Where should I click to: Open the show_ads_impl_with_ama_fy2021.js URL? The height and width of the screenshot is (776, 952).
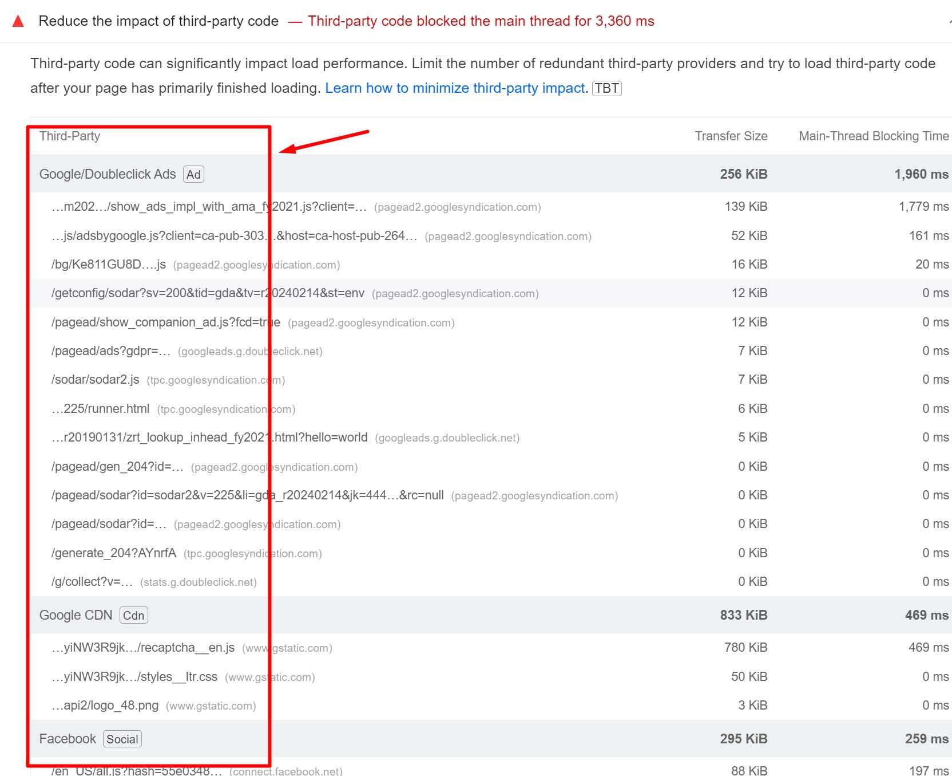tap(209, 207)
